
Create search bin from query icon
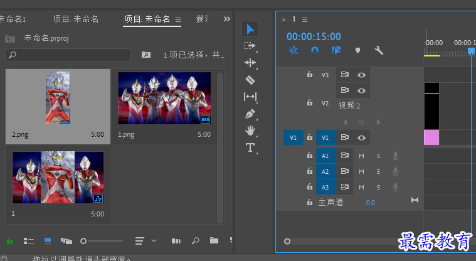[x=146, y=55]
